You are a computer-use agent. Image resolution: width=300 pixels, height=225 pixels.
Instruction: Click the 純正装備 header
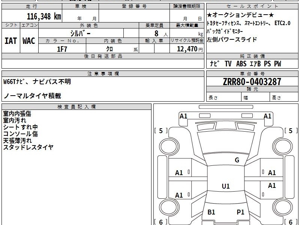(252, 56)
